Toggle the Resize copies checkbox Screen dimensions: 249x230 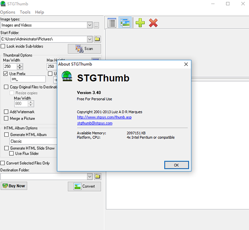pos(12,93)
